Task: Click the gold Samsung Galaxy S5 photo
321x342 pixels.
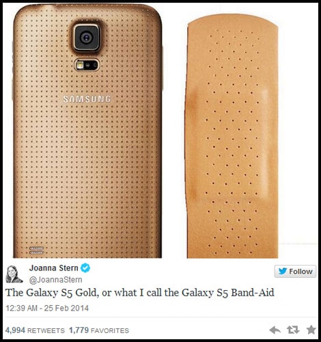Action: 87,131
